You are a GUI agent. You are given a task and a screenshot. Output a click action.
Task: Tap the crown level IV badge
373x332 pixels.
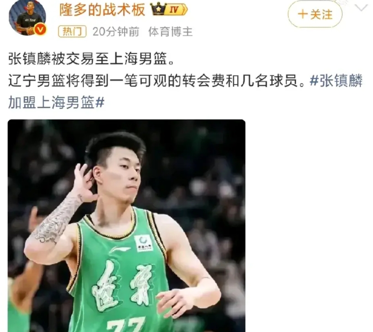(169, 10)
